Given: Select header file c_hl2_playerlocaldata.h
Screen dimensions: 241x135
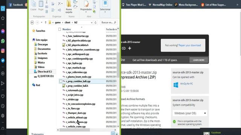Looking at the screenshot, I should tap(77, 45).
